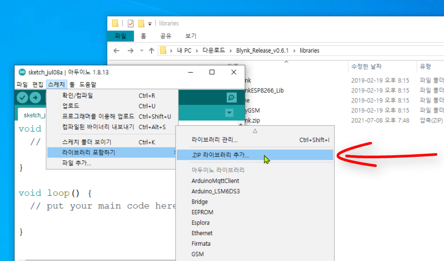Screen dimensions: 444x261
Task: Click Arduino 스케치 menu
Action: pos(56,84)
